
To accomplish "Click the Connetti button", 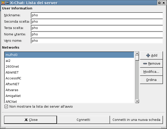I will click(x=83, y=120).
